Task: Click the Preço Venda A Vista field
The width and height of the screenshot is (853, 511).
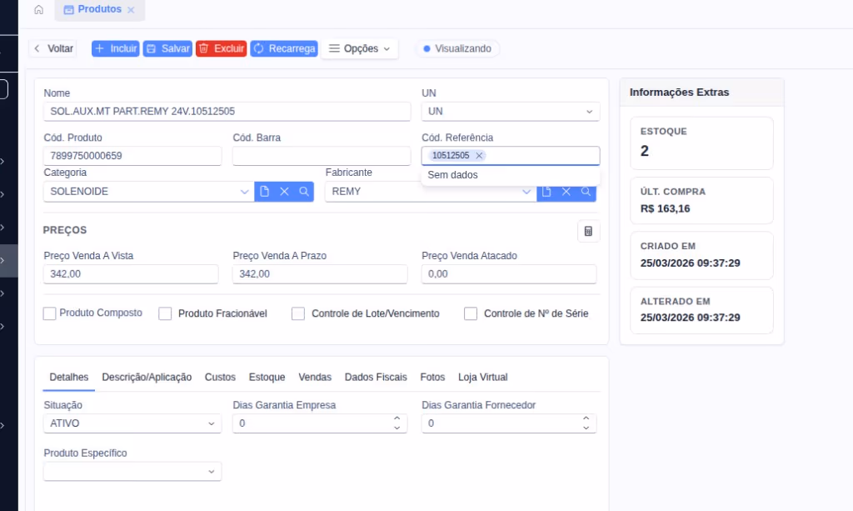Action: click(131, 273)
